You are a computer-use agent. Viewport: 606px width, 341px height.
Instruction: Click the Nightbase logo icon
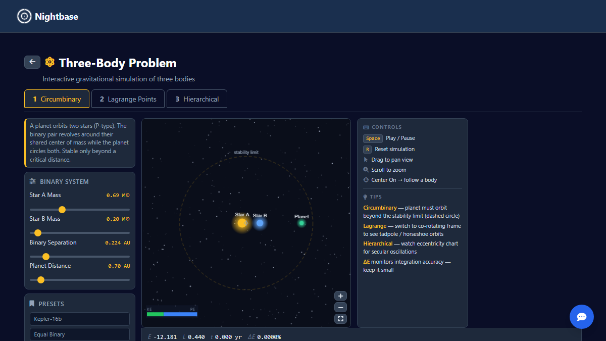[24, 16]
